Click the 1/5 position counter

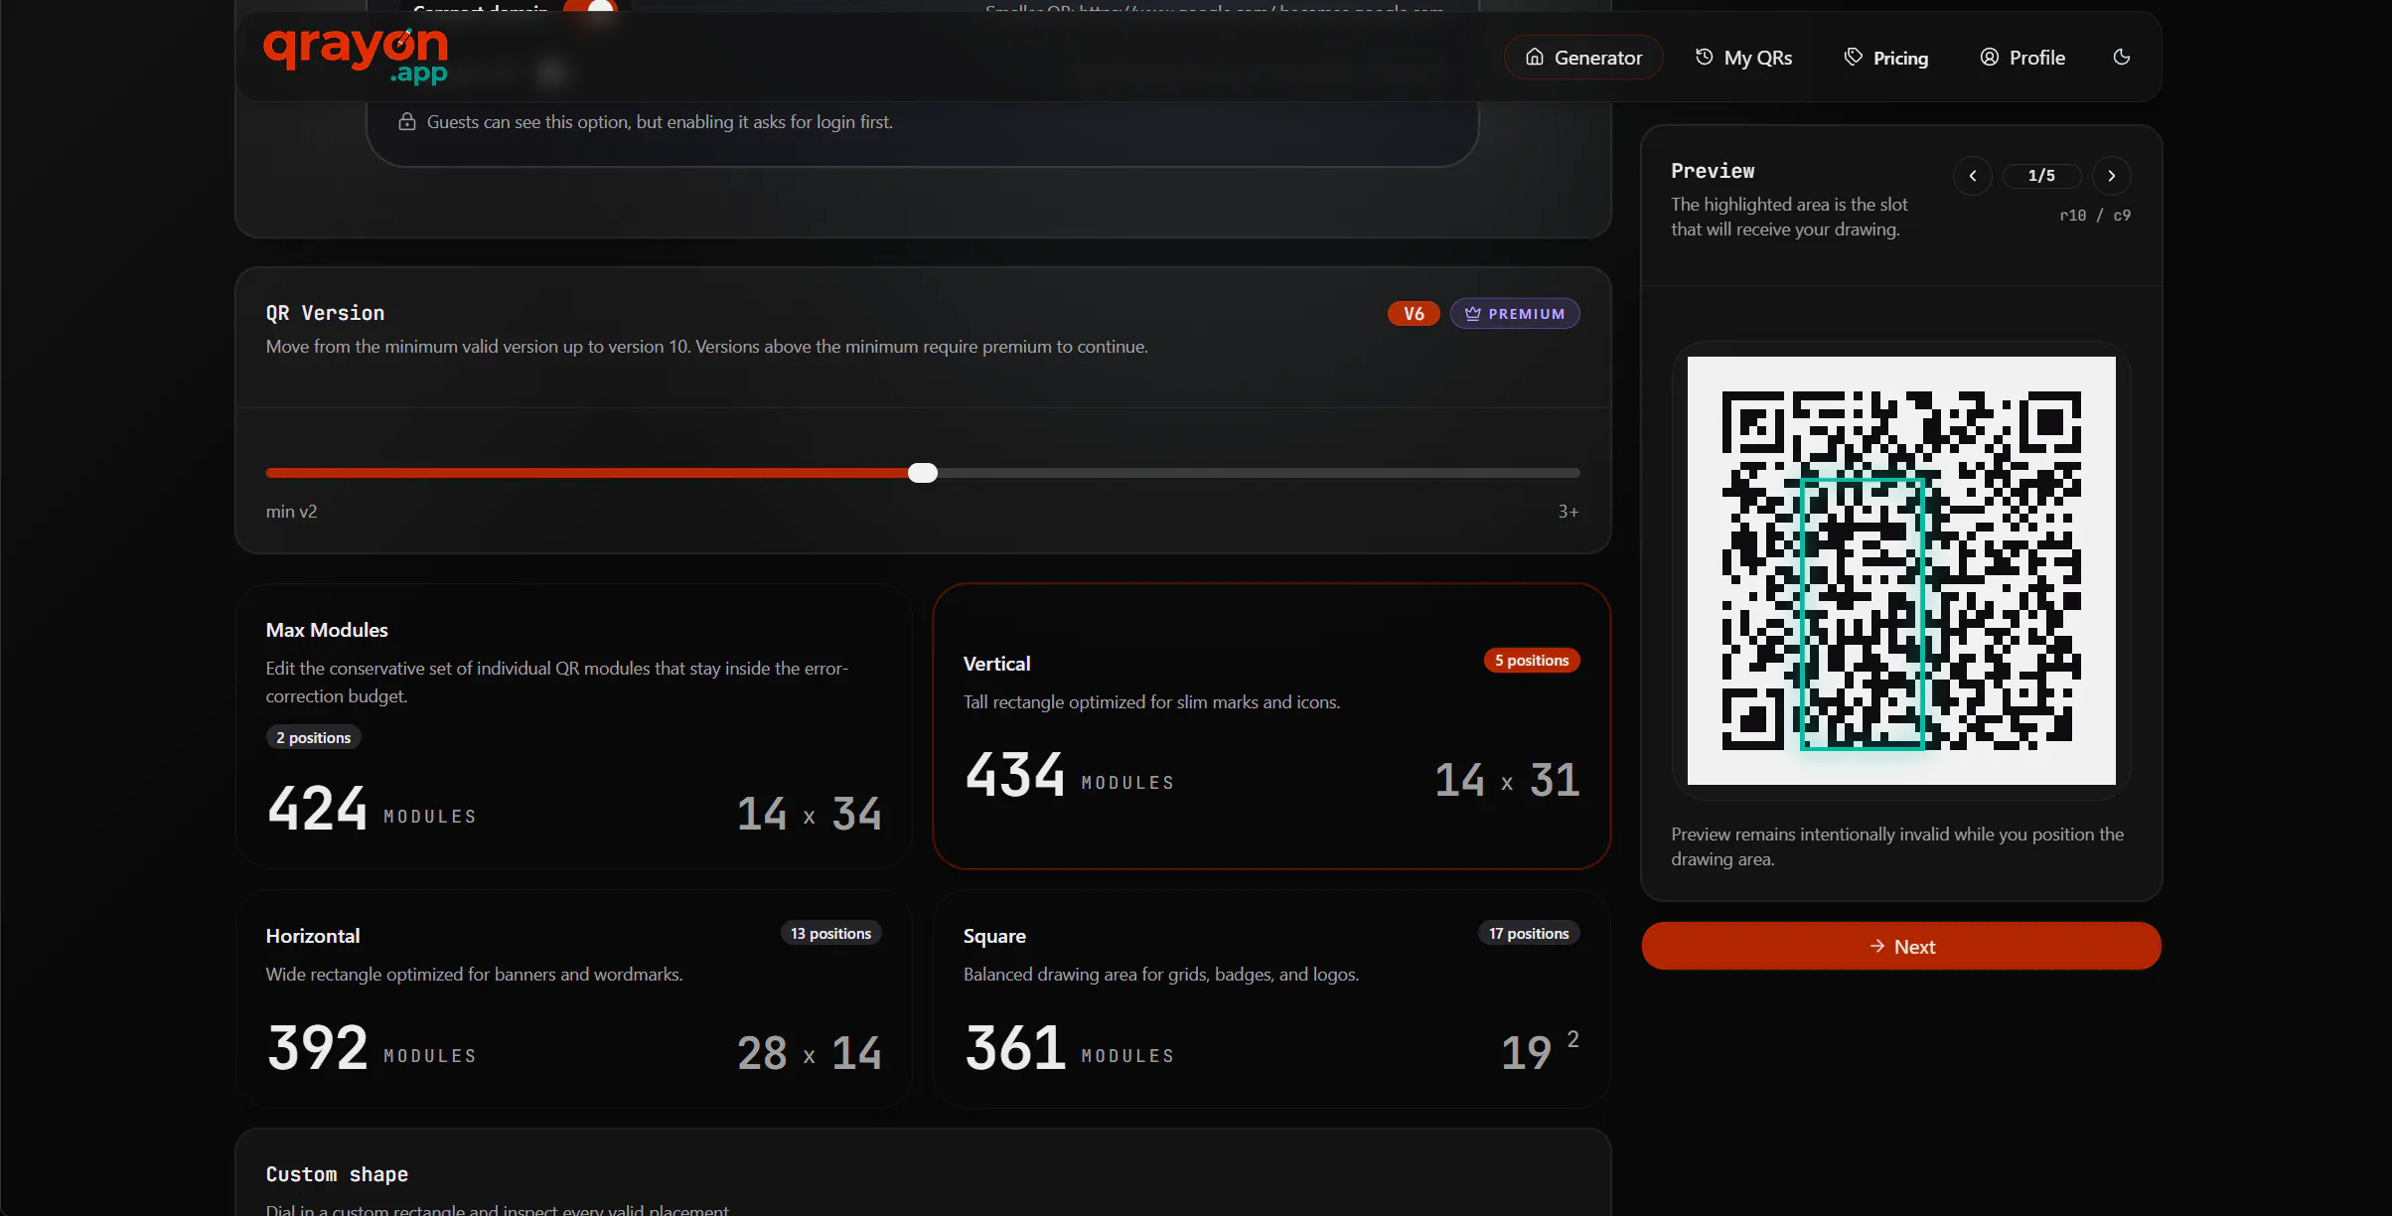click(2041, 176)
